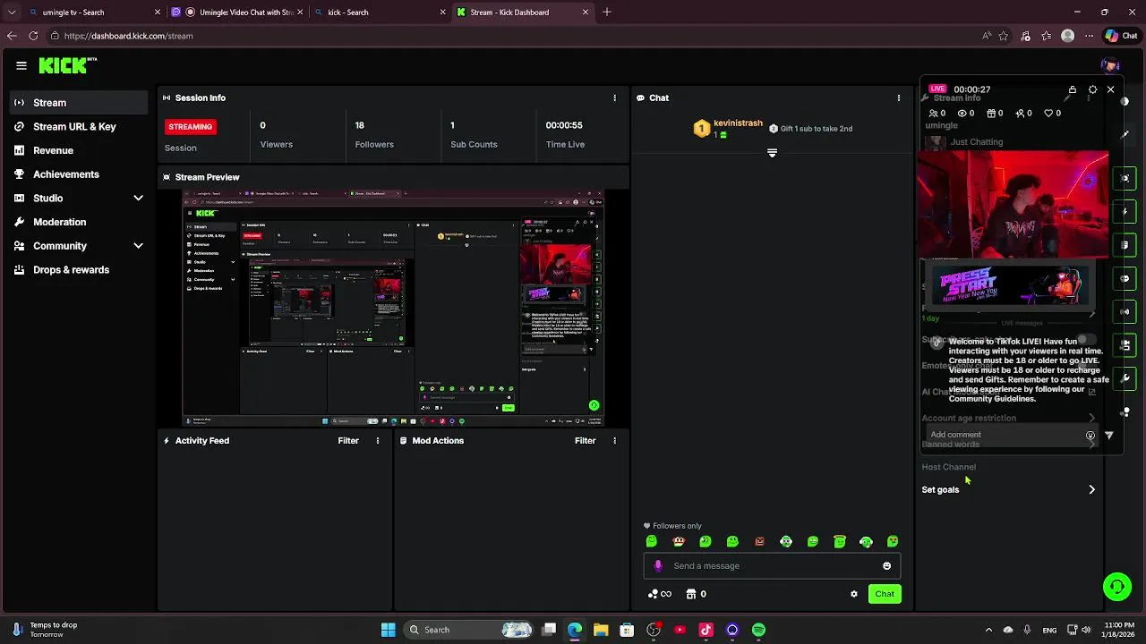Open chat settings gear icon

click(854, 594)
